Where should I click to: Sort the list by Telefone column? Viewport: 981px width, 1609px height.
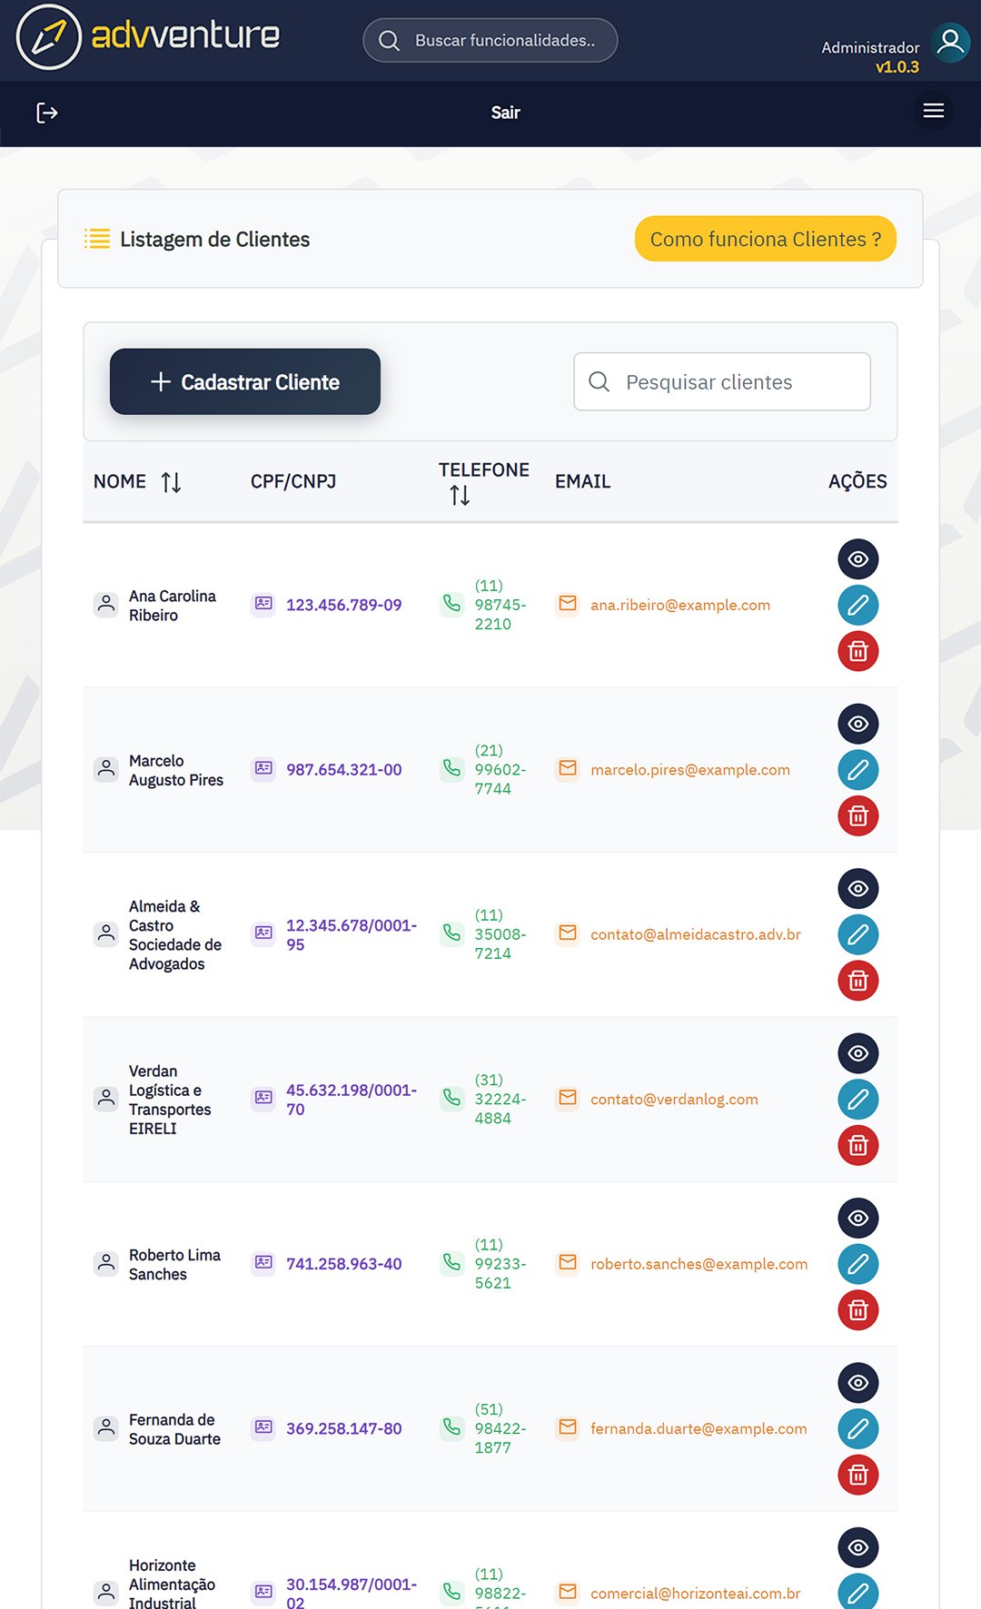pos(460,496)
